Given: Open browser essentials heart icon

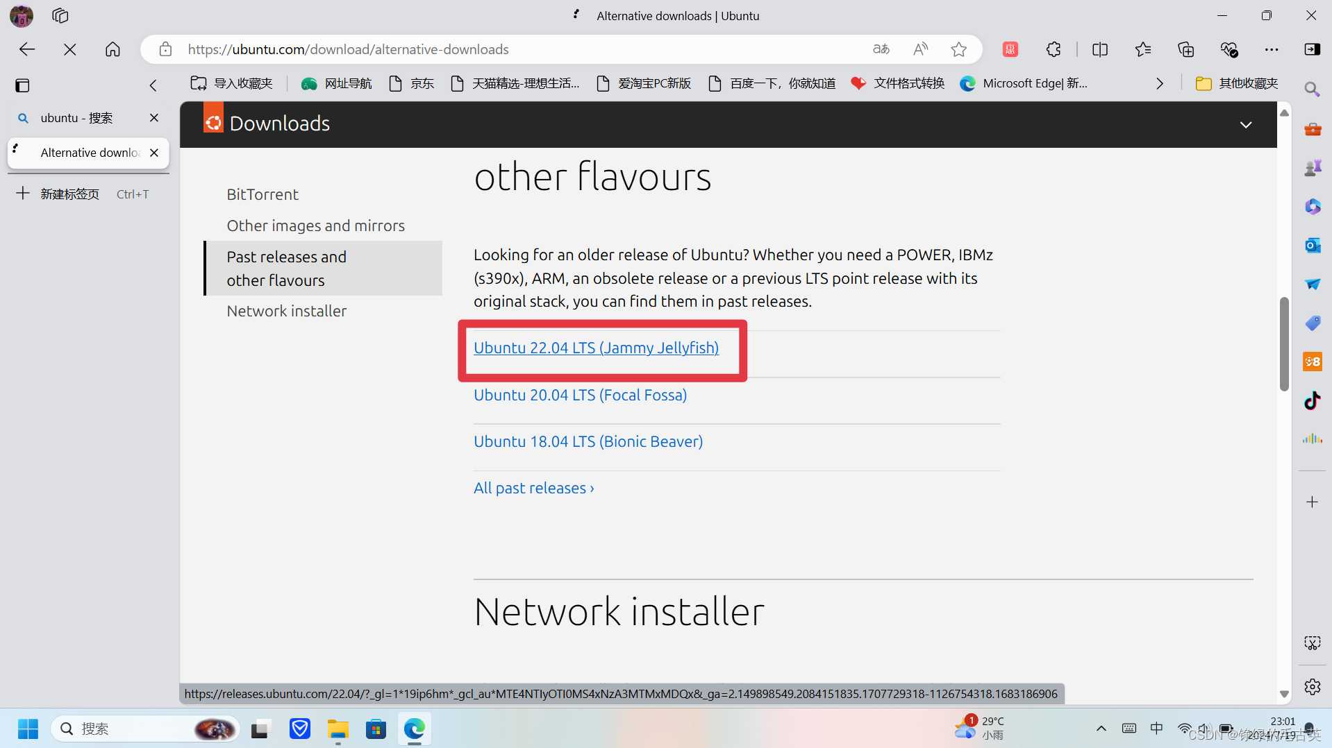Looking at the screenshot, I should (x=1229, y=49).
